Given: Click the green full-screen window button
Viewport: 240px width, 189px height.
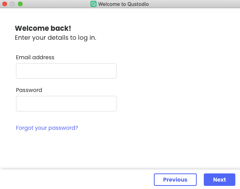Looking at the screenshot, I should point(20,4).
